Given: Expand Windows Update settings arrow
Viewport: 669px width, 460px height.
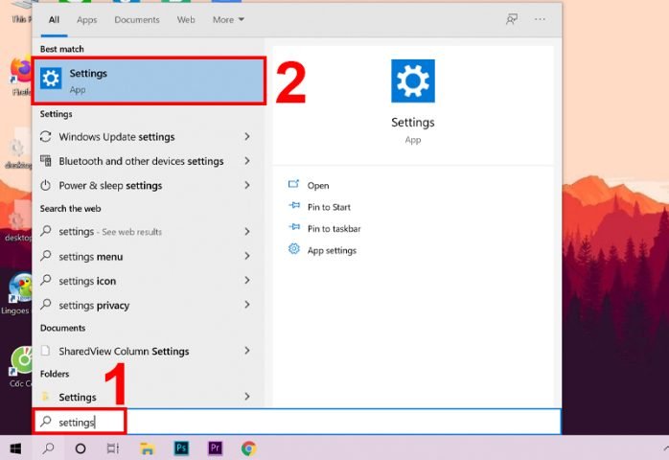Looking at the screenshot, I should 247,137.
